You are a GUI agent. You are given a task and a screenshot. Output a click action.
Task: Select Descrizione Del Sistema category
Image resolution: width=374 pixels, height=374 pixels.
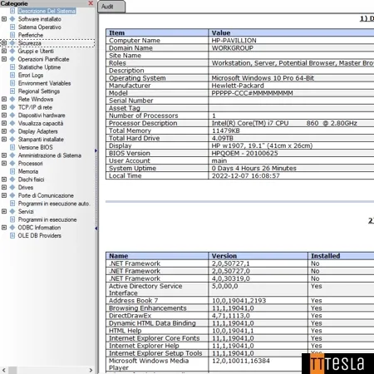click(x=47, y=11)
